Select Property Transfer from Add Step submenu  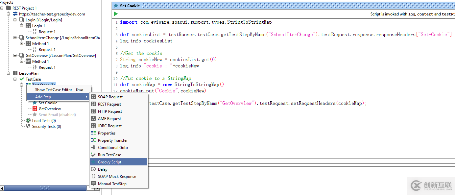[x=119, y=140]
